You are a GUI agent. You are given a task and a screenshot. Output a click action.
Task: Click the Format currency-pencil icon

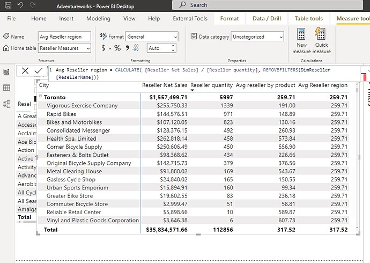[x=103, y=36]
